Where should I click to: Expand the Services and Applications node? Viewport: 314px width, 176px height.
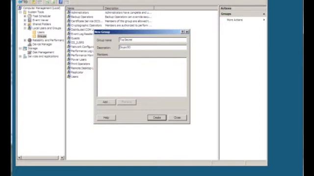tap(20, 56)
